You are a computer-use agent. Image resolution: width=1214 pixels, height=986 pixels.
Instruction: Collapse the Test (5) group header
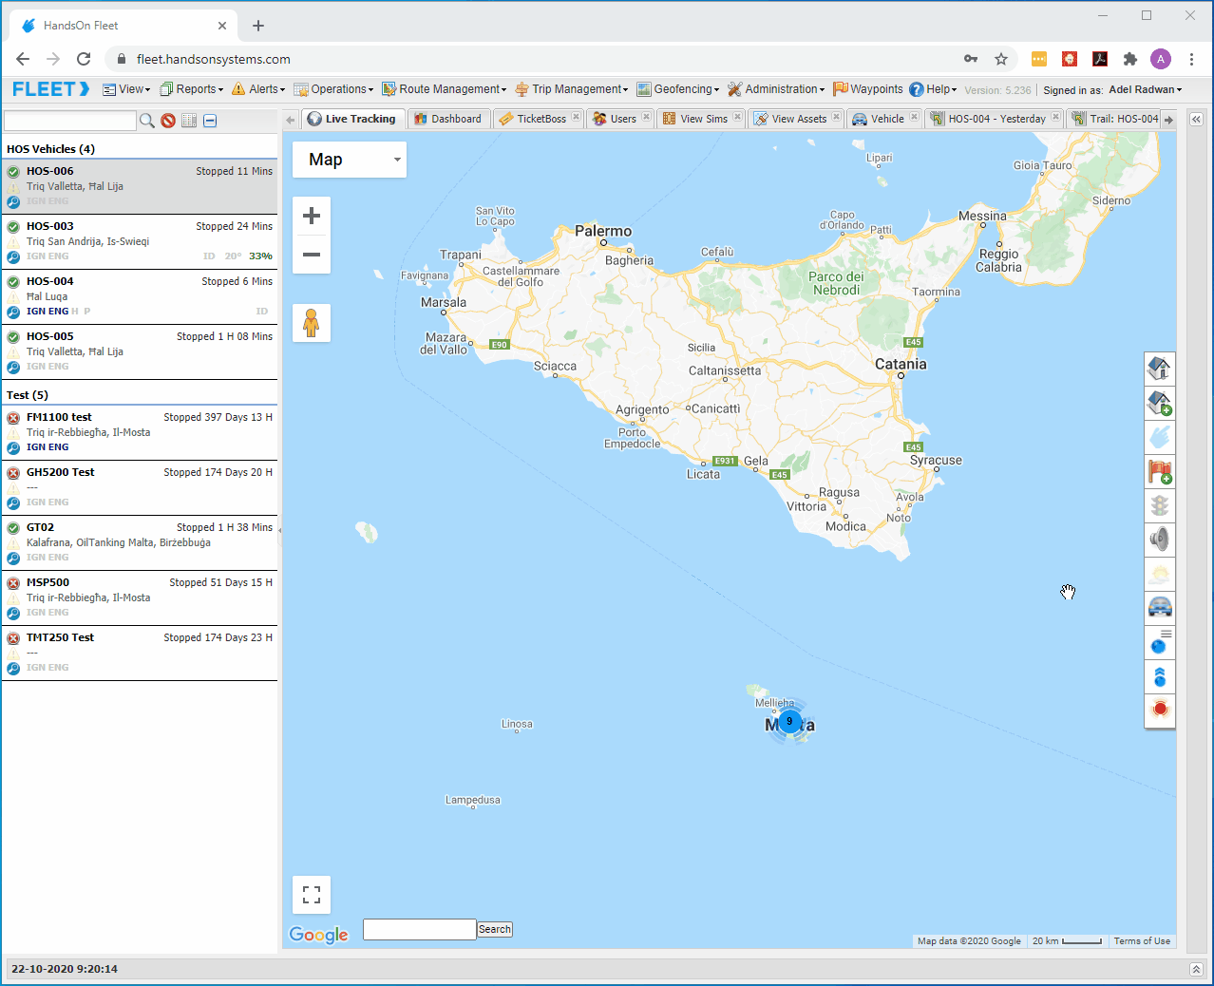pos(140,395)
